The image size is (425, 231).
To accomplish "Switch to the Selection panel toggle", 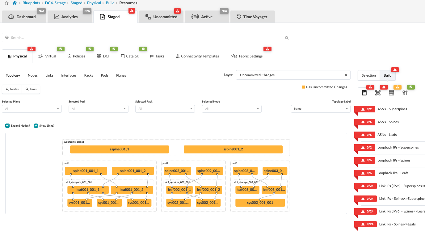I will pyautogui.click(x=368, y=75).
